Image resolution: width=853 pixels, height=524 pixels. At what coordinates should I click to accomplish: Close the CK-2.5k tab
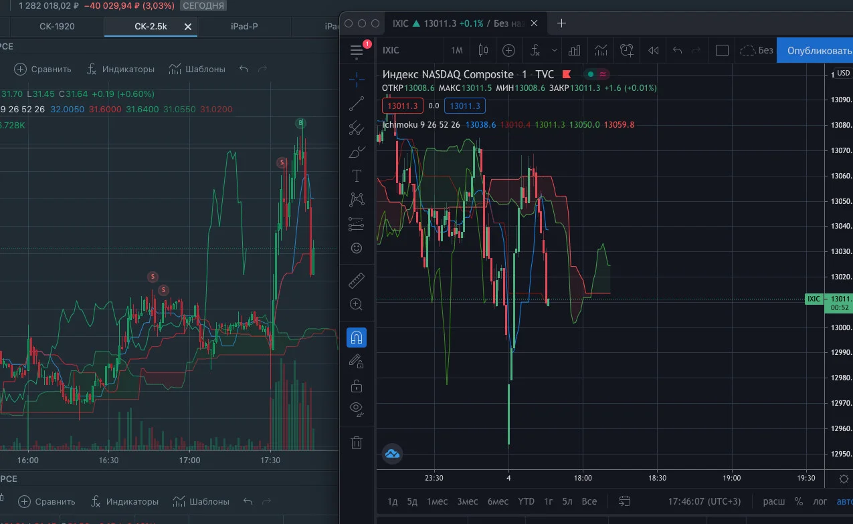[188, 27]
